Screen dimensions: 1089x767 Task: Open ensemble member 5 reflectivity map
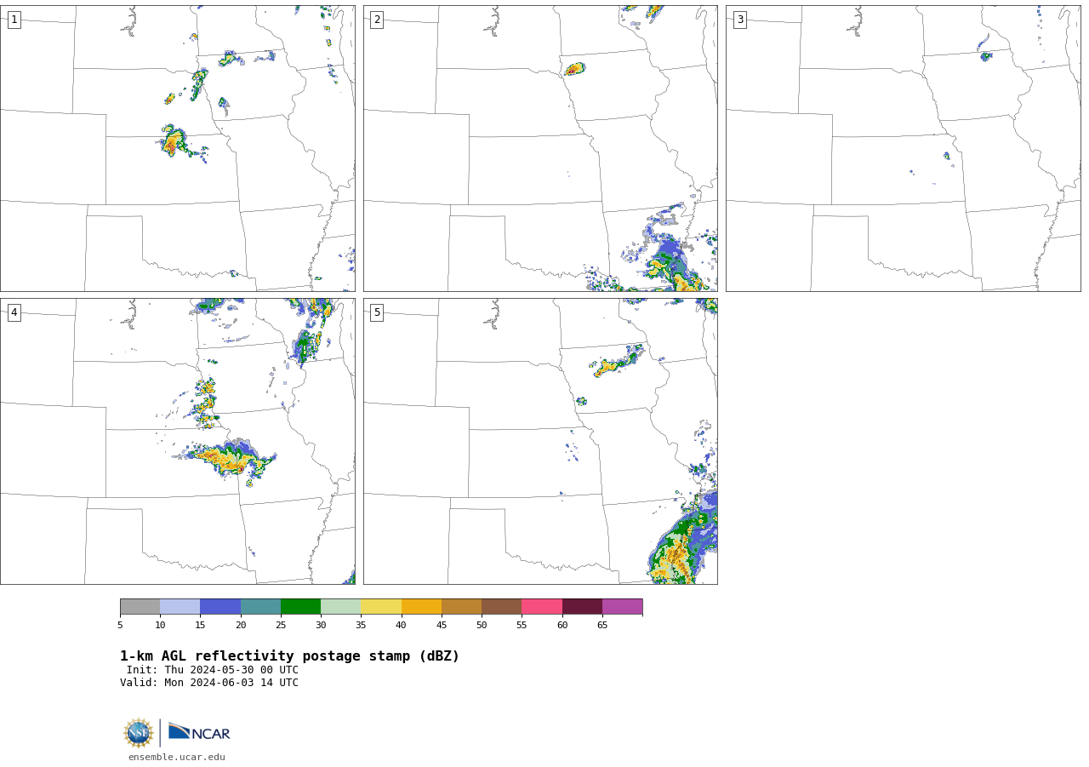tap(540, 441)
